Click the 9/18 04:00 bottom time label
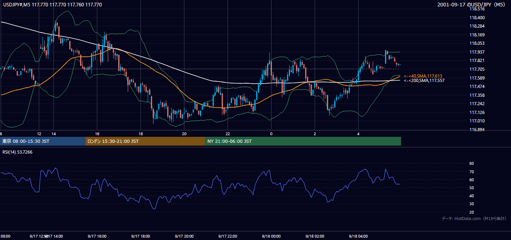 click(358, 236)
